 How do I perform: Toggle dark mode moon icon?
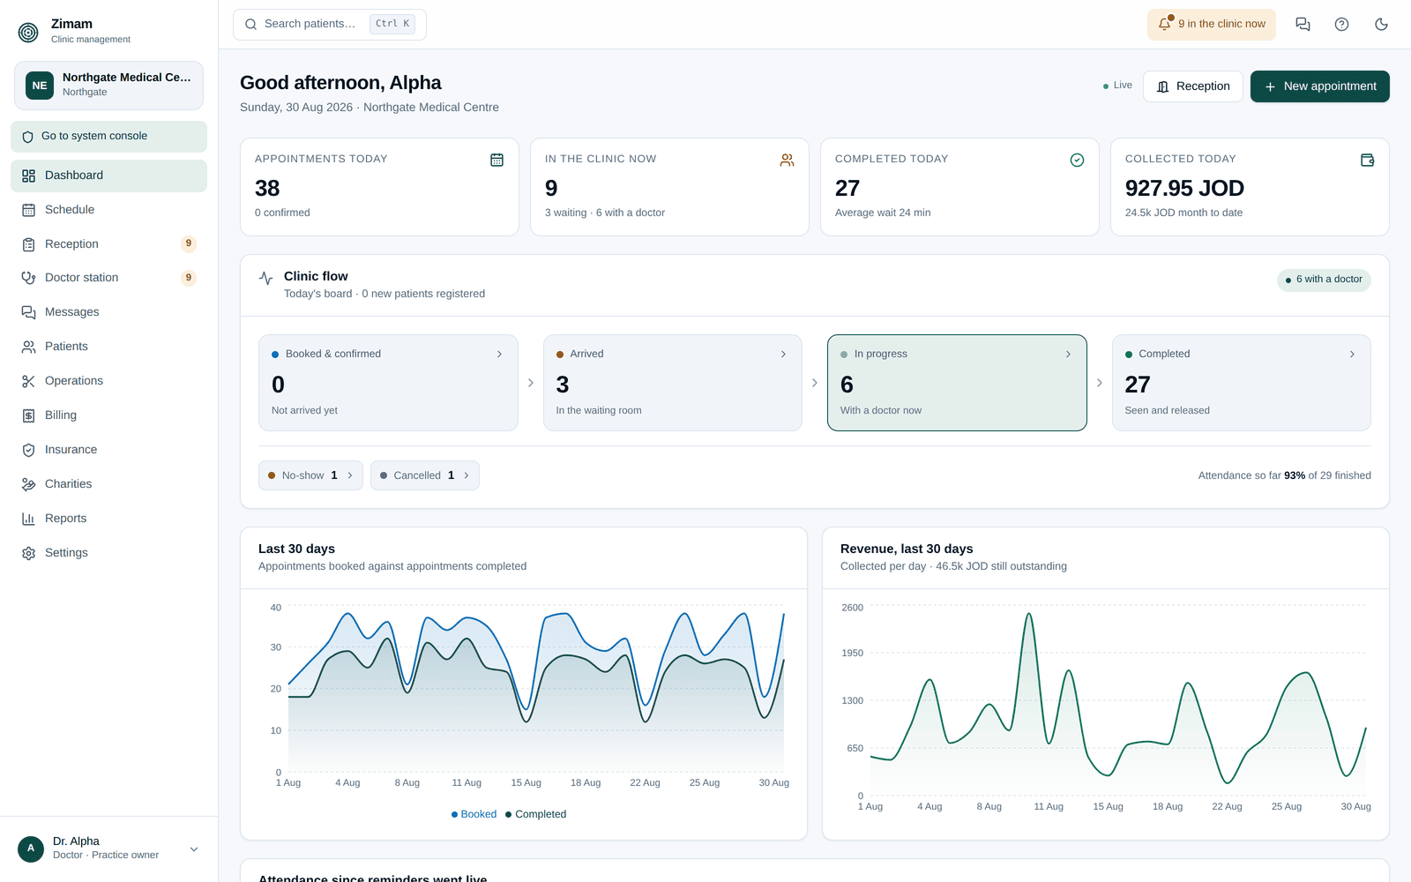(1381, 25)
